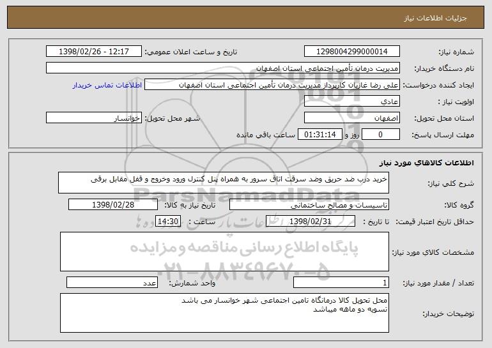This screenshot has height=348, width=492.
Task: Click the تاریخ نیاز به کالا field 1398/02/28
Action: click(113, 204)
